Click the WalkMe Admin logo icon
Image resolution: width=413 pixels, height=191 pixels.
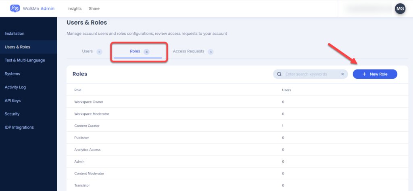(x=15, y=8)
